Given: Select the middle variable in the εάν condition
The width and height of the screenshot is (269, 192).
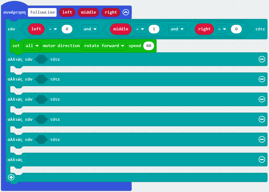Looking at the screenshot, I should [x=121, y=29].
